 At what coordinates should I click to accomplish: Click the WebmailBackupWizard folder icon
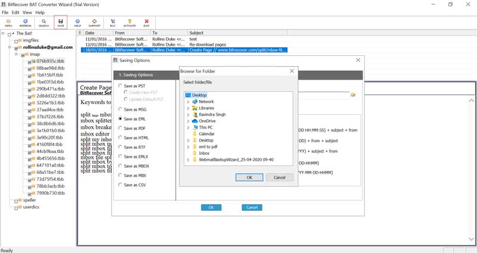pos(195,160)
